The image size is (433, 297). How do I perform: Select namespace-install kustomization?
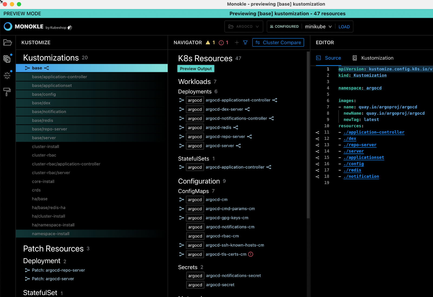tap(92, 234)
